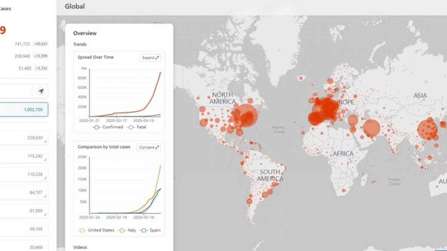
Task: Click the location arrow icon beside search
Action: tap(41, 91)
